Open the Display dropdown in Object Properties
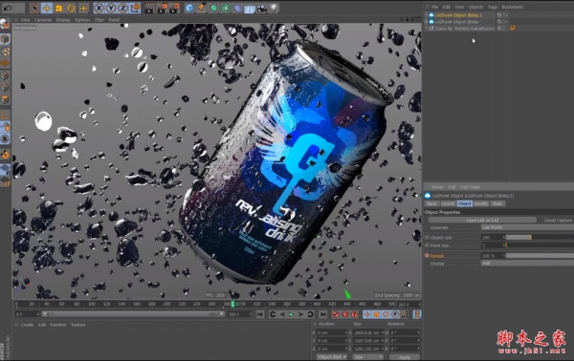 coord(527,264)
